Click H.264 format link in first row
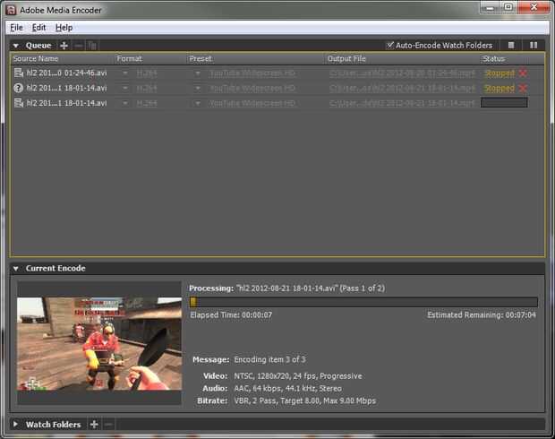Screen dimensions: 555x439 [147, 73]
